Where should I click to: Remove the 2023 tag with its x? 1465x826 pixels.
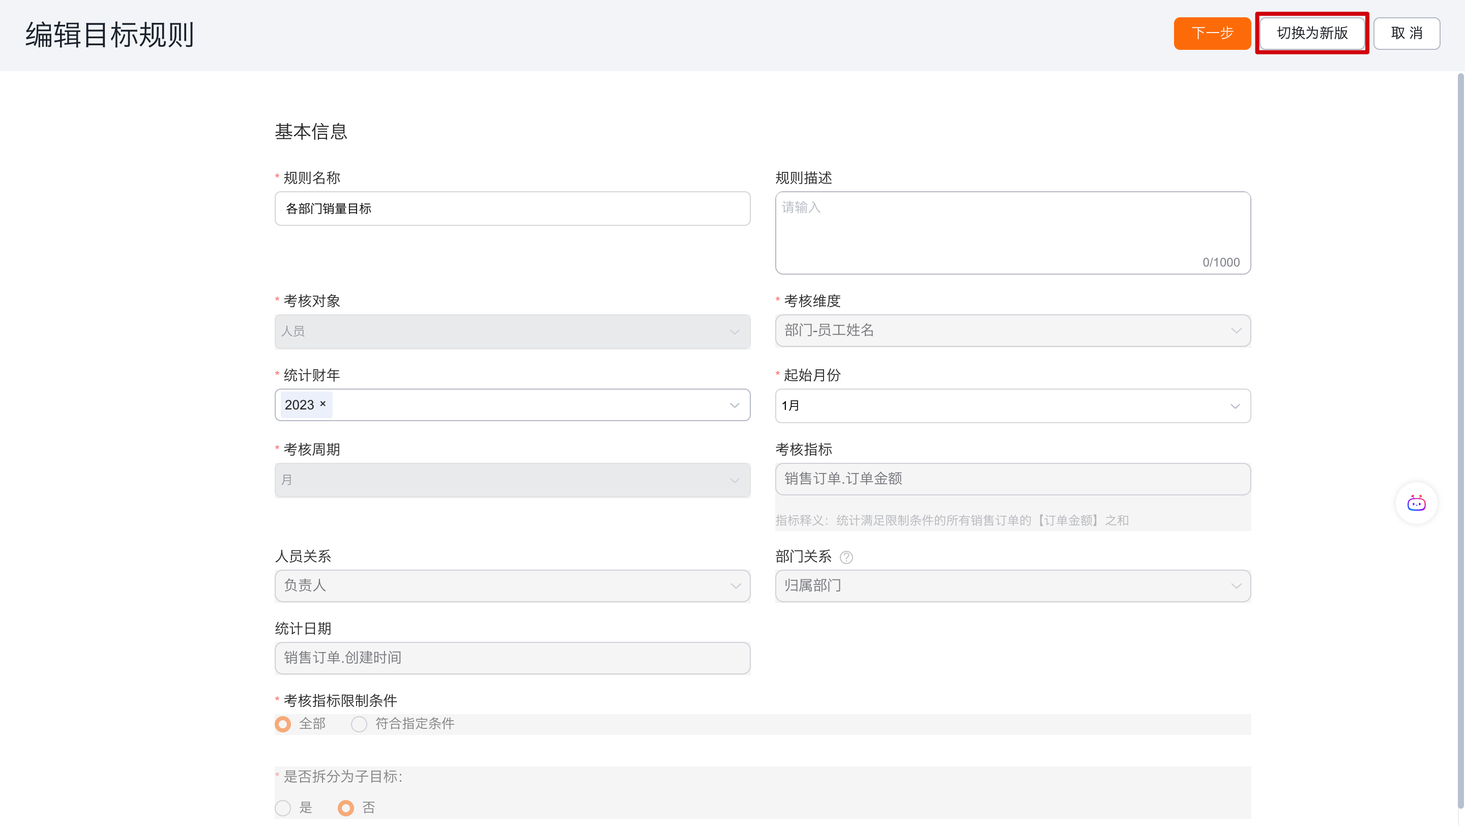pos(323,404)
